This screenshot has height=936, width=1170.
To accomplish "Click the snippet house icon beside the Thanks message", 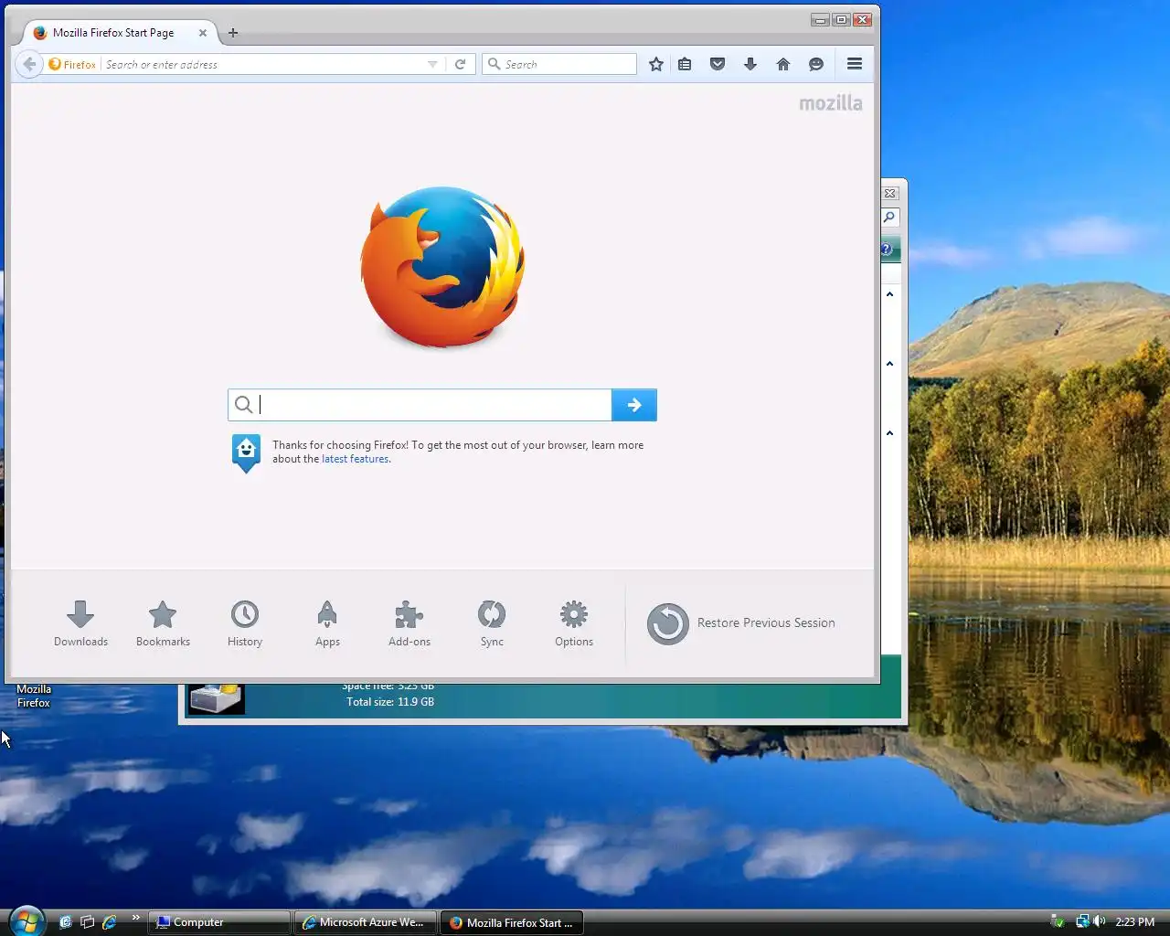I will [246, 452].
